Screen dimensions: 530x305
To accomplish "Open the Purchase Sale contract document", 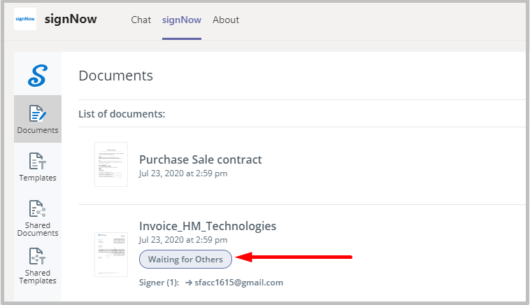I will pos(201,159).
